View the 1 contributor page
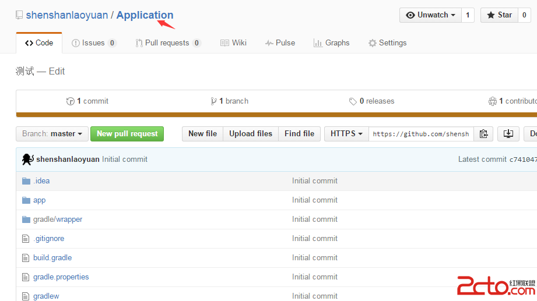The width and height of the screenshot is (537, 301). (x=513, y=101)
